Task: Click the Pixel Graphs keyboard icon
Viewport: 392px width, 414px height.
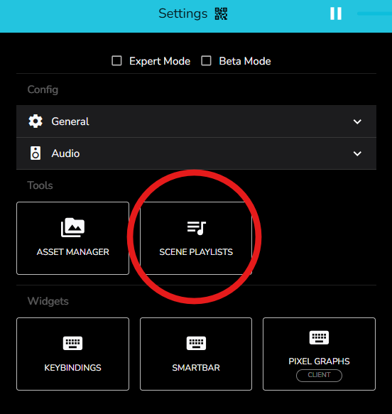Action: coord(319,337)
